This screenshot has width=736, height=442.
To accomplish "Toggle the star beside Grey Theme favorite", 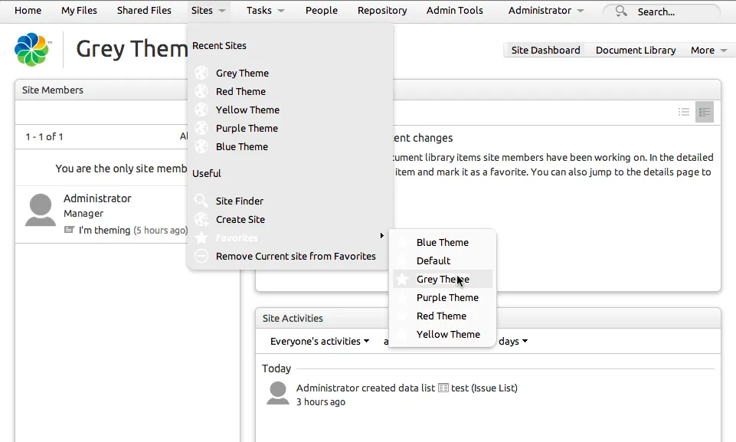I will (402, 280).
